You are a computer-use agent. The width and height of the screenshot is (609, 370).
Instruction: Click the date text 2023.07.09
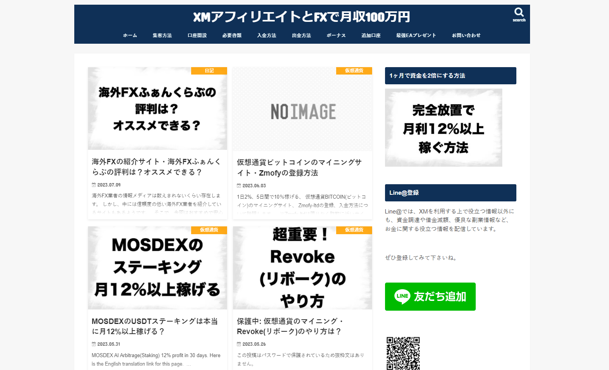(x=109, y=185)
